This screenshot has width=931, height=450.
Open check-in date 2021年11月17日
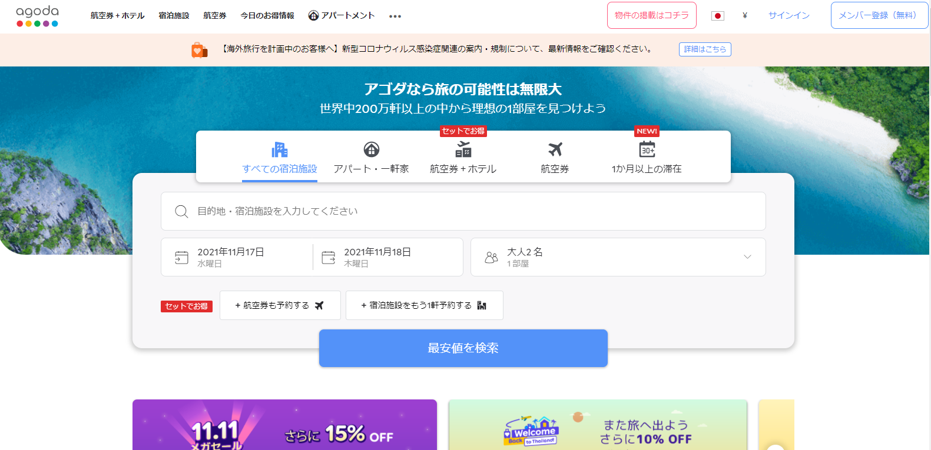tap(237, 257)
